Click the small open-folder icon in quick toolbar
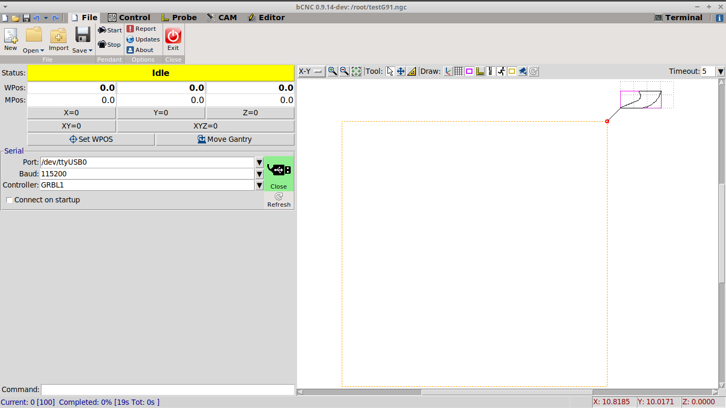Viewport: 726px width, 408px height. 16,18
